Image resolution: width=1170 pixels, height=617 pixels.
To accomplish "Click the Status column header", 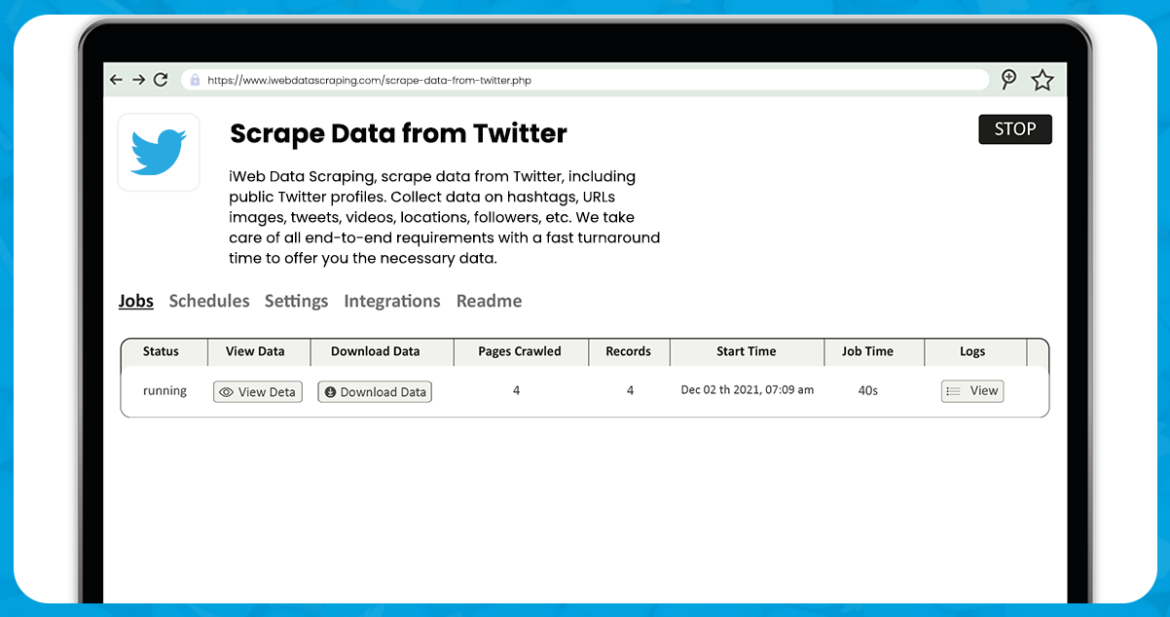I will pos(162,351).
